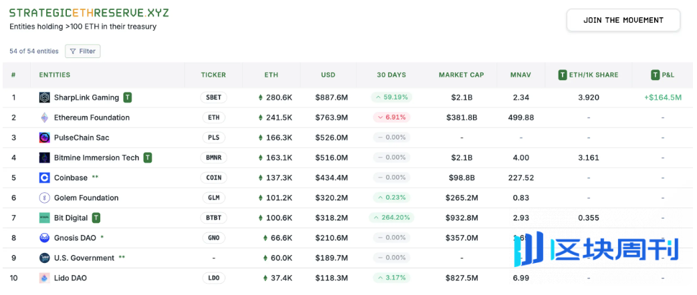
Task: Sort by the MNAV column header
Action: 520,75
